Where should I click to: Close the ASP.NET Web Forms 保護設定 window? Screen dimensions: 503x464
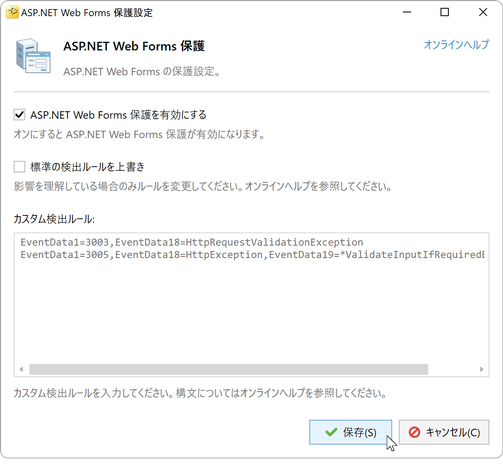point(483,12)
